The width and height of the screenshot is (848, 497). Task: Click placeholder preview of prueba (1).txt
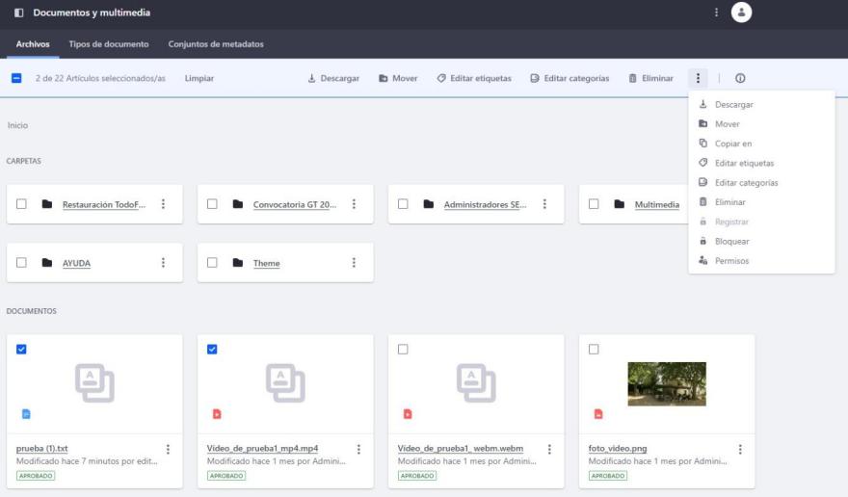(x=94, y=383)
